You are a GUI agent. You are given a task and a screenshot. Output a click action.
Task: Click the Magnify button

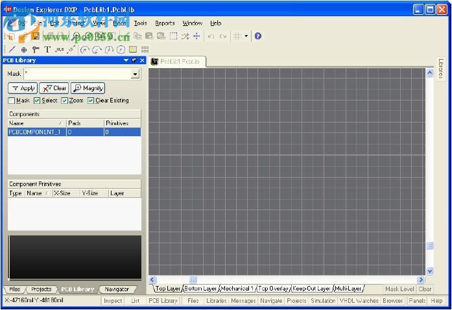click(x=88, y=88)
